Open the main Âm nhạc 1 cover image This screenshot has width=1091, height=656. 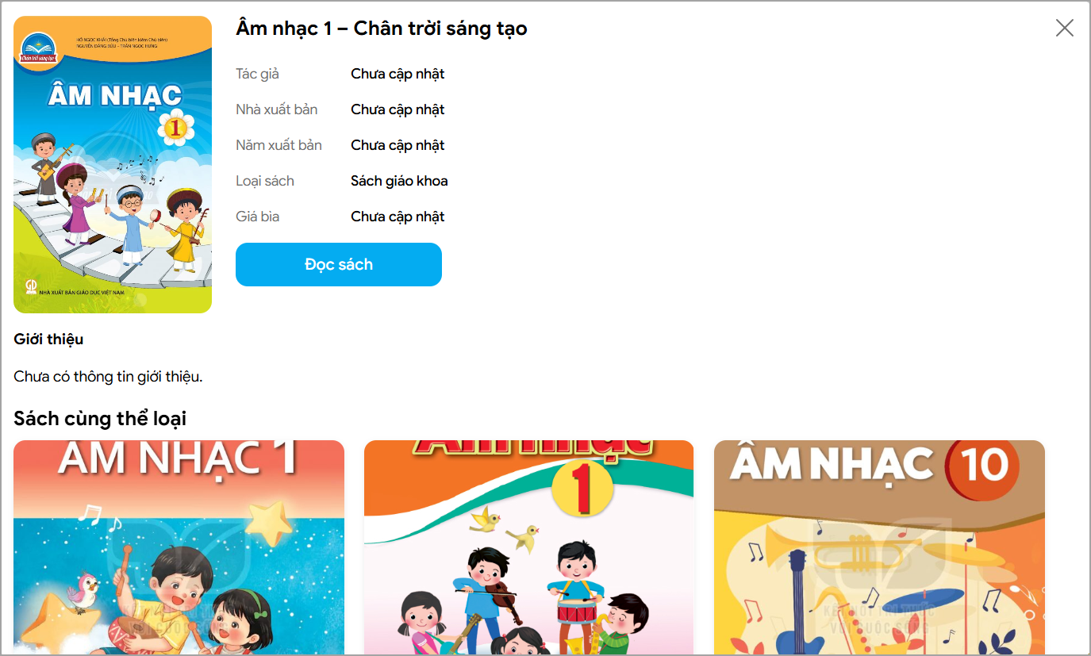pos(113,164)
